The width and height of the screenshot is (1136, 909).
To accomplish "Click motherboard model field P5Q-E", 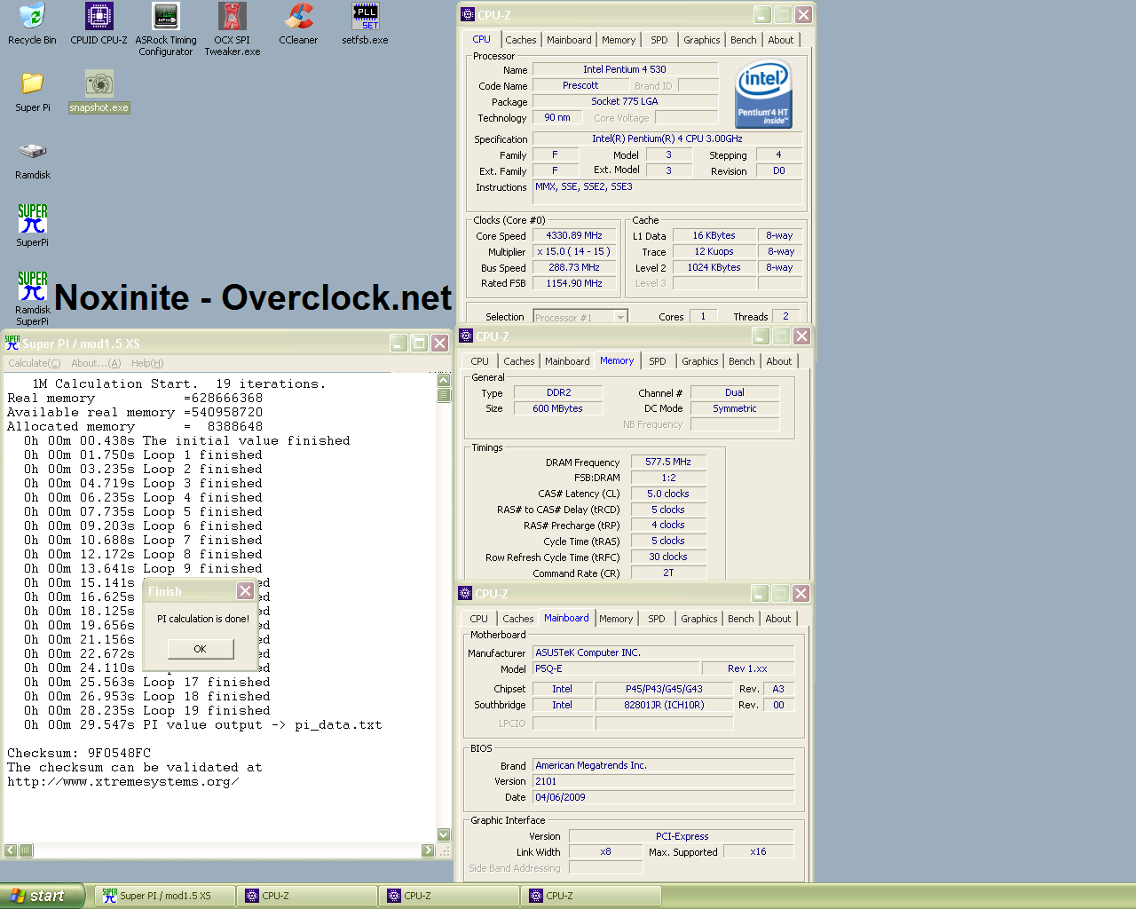I will [616, 669].
